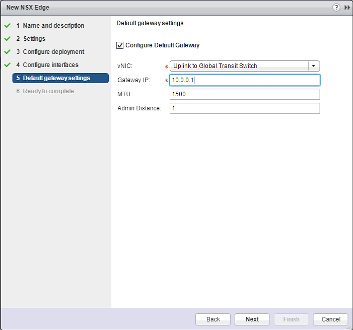Go to step 1 Name and description
The width and height of the screenshot is (353, 330).
click(x=53, y=26)
